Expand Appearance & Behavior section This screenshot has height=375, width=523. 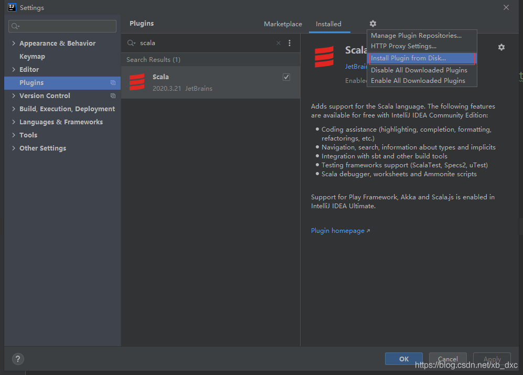13,44
